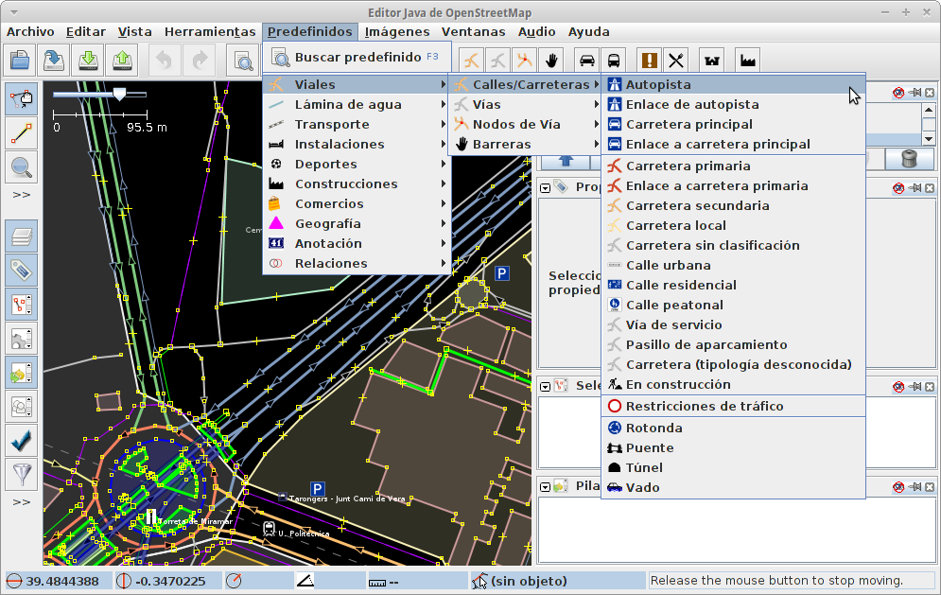Viewport: 941px width, 595px height.
Task: Click the map zoom slider handle
Action: pos(119,94)
